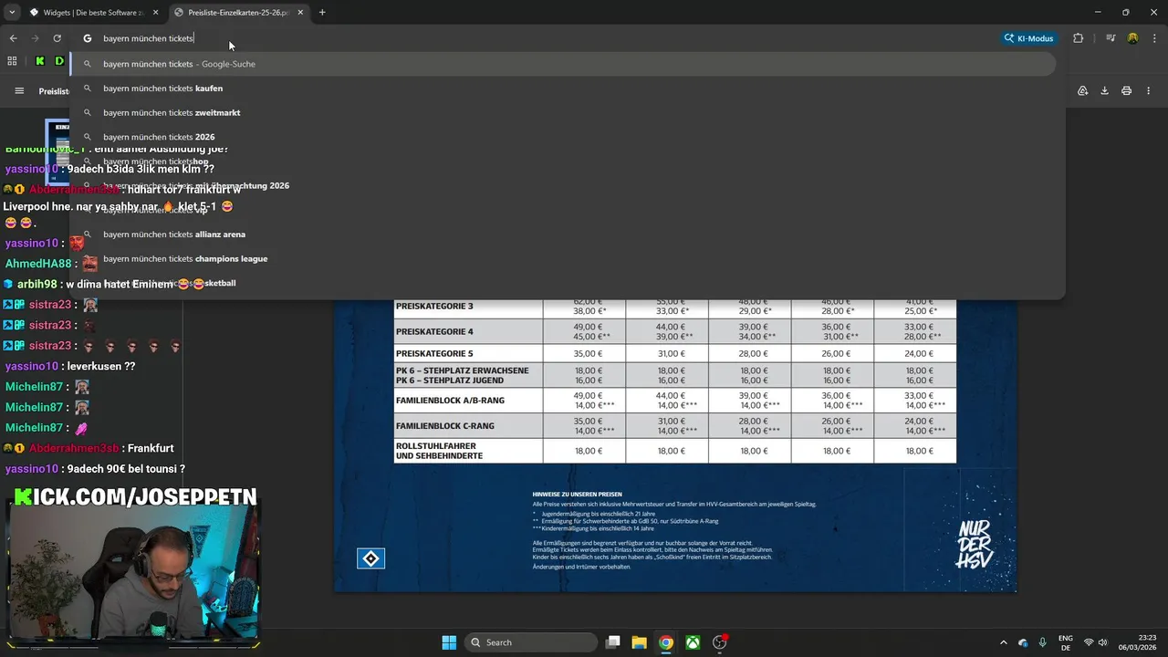The image size is (1168, 657).
Task: Click the FAMILIENBLOCK C-RANG row label
Action: (444, 425)
